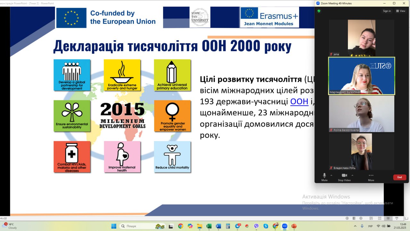Select Мартиненко Валентина's video thumbnail
Screen dimensions: 410x231
pyautogui.click(x=362, y=76)
